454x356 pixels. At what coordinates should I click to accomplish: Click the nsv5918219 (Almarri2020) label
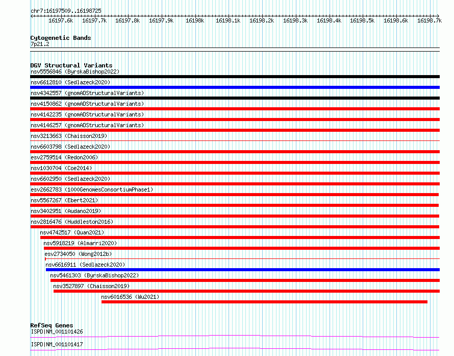pyautogui.click(x=80, y=243)
